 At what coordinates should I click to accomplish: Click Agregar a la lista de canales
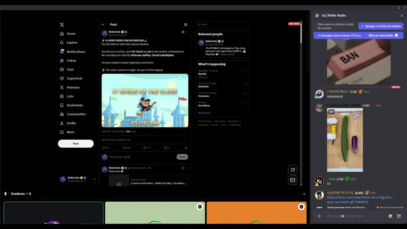pyautogui.click(x=381, y=26)
